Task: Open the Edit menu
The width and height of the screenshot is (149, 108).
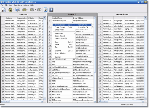Action: pos(6,5)
